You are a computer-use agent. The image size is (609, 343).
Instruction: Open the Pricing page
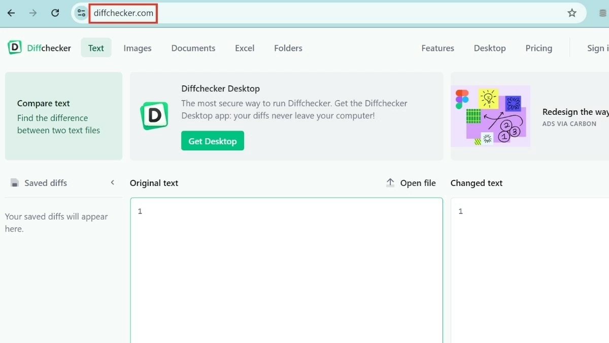[538, 48]
